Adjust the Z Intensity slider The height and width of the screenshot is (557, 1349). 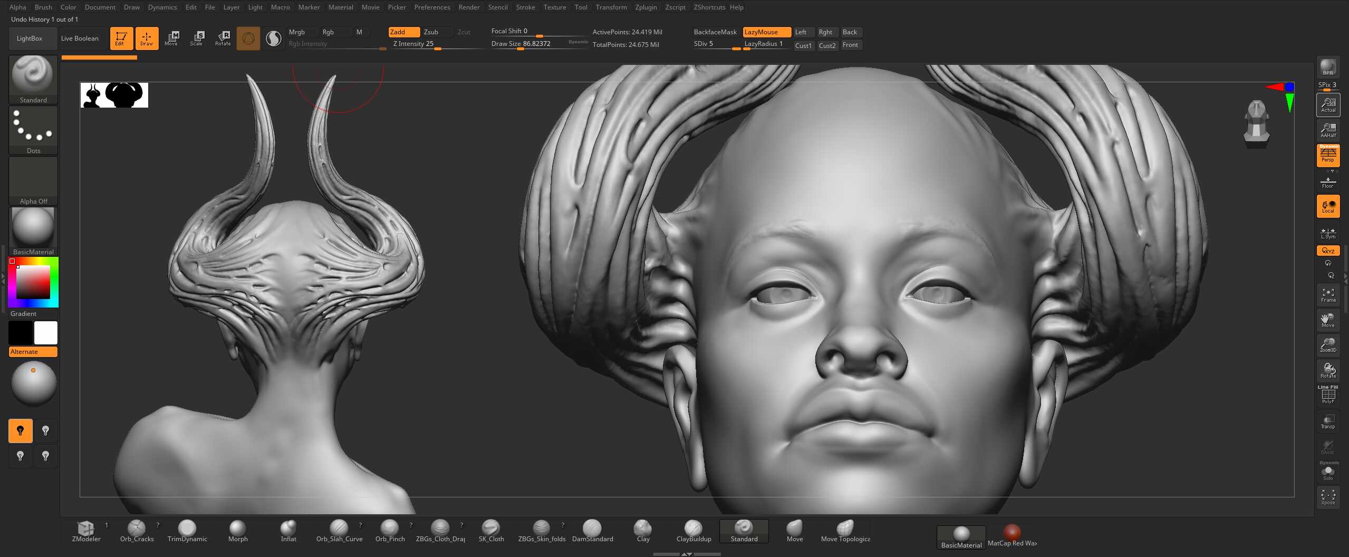point(438,44)
